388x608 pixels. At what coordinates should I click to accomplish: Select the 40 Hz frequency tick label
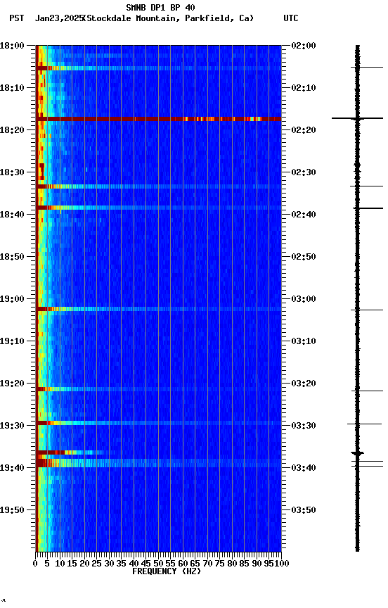tap(134, 564)
